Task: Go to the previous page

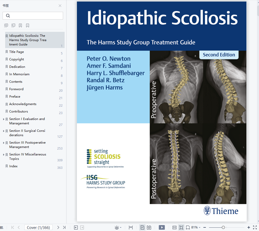Action: click(x=19, y=227)
